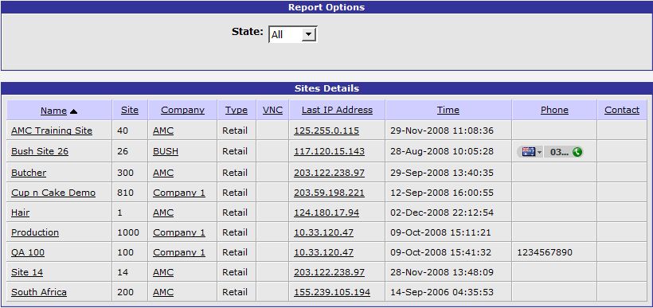653x308 pixels.
Task: Sort the table by Time header
Action: 448,111
